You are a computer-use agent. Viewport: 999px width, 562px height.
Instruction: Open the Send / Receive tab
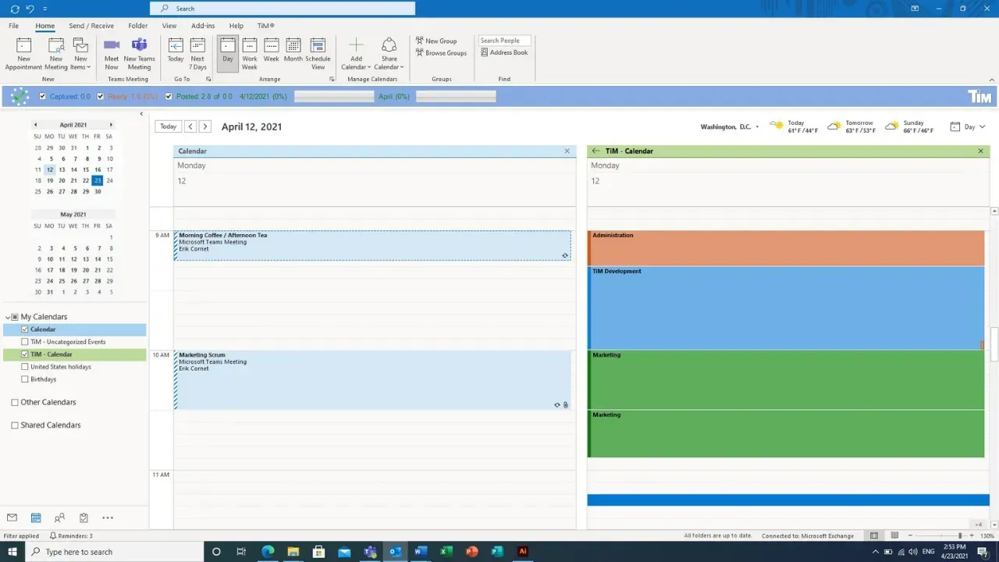[91, 26]
